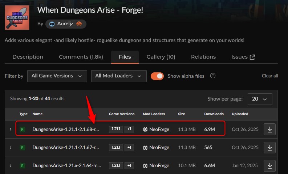The height and width of the screenshot is (174, 288).
Task: Open the Gallery (10) tab
Action: (x=161, y=57)
